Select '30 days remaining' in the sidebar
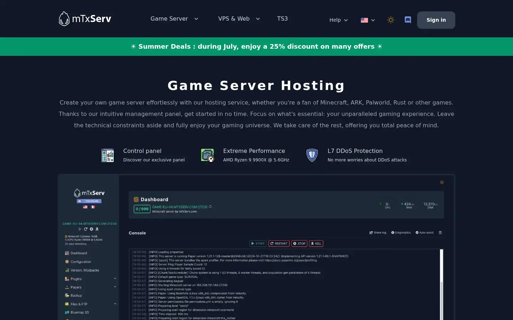The height and width of the screenshot is (320, 513). 76,244
